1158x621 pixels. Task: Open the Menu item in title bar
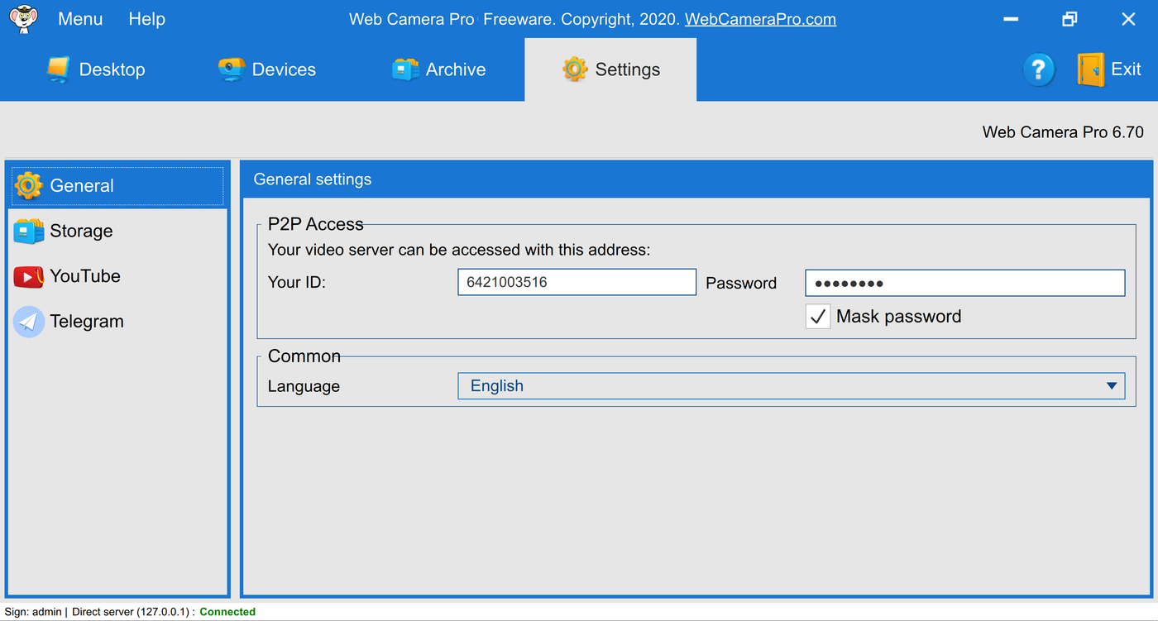click(80, 19)
